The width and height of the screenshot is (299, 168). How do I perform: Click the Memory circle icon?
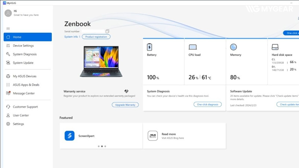(233, 47)
